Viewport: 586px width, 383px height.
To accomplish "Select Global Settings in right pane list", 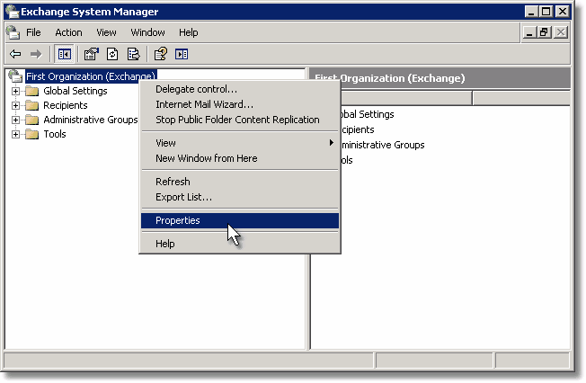I will [x=368, y=114].
